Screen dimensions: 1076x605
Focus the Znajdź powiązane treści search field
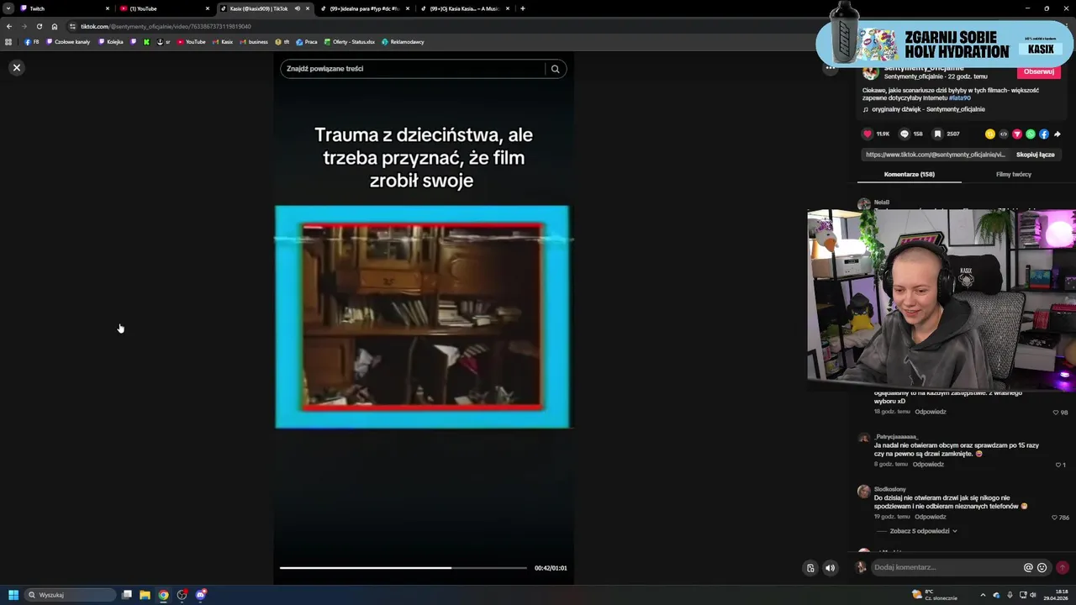point(414,69)
